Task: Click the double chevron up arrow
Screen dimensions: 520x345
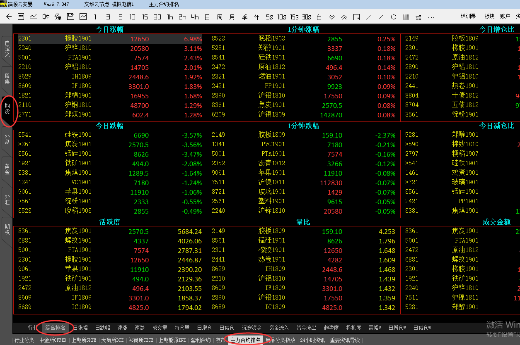Action: pos(344,17)
